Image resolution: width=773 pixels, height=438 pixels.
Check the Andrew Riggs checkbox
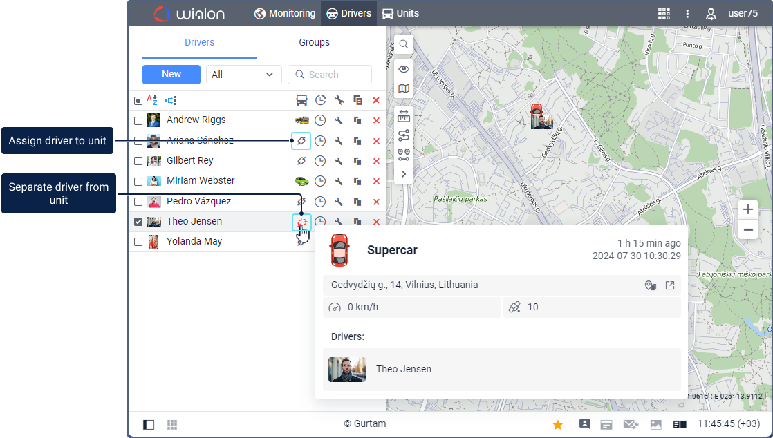pos(138,121)
